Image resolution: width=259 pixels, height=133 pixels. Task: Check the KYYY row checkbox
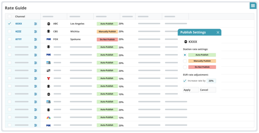coord(9,39)
